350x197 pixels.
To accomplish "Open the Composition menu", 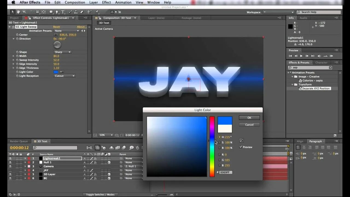I will (x=75, y=2).
